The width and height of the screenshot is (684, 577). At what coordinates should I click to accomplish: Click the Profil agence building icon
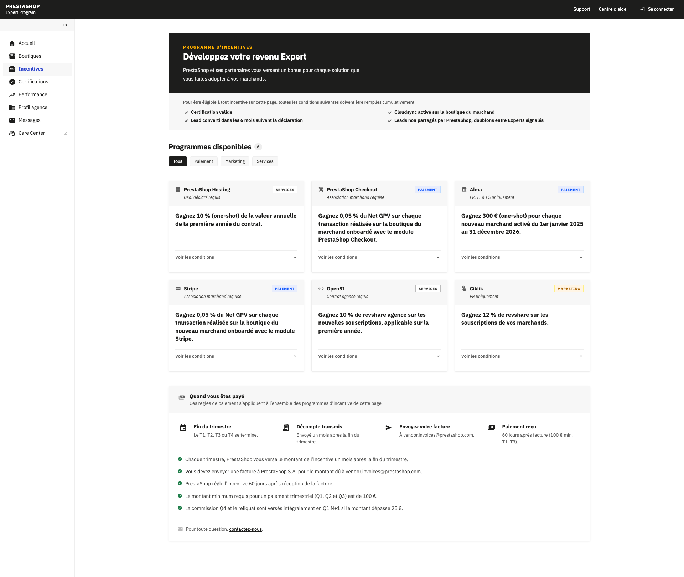[x=12, y=108]
